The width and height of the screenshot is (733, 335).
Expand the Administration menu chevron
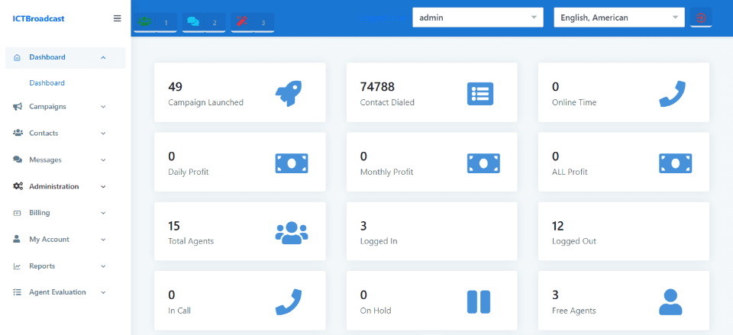[103, 186]
